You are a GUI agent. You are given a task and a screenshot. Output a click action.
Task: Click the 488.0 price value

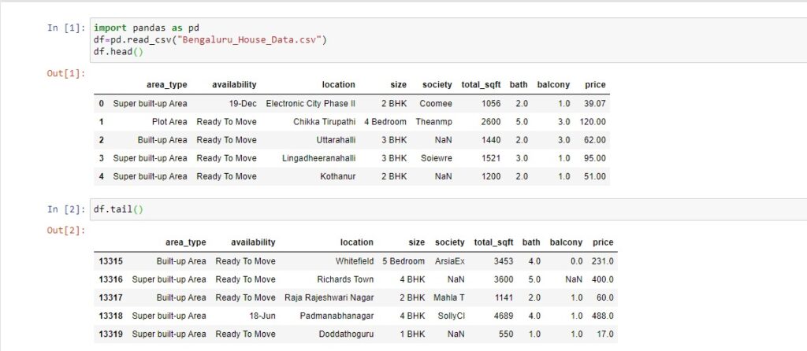point(603,316)
